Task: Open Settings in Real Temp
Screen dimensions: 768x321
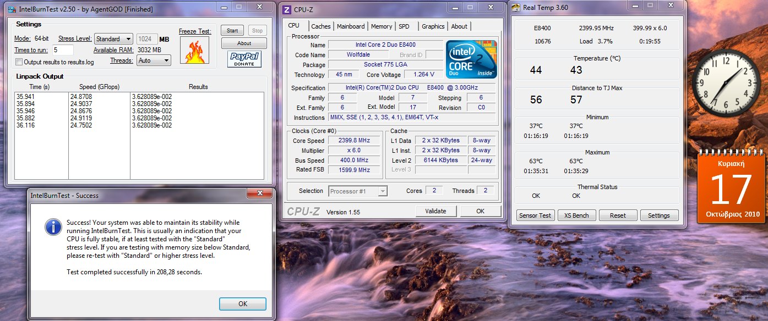Action: [x=659, y=215]
